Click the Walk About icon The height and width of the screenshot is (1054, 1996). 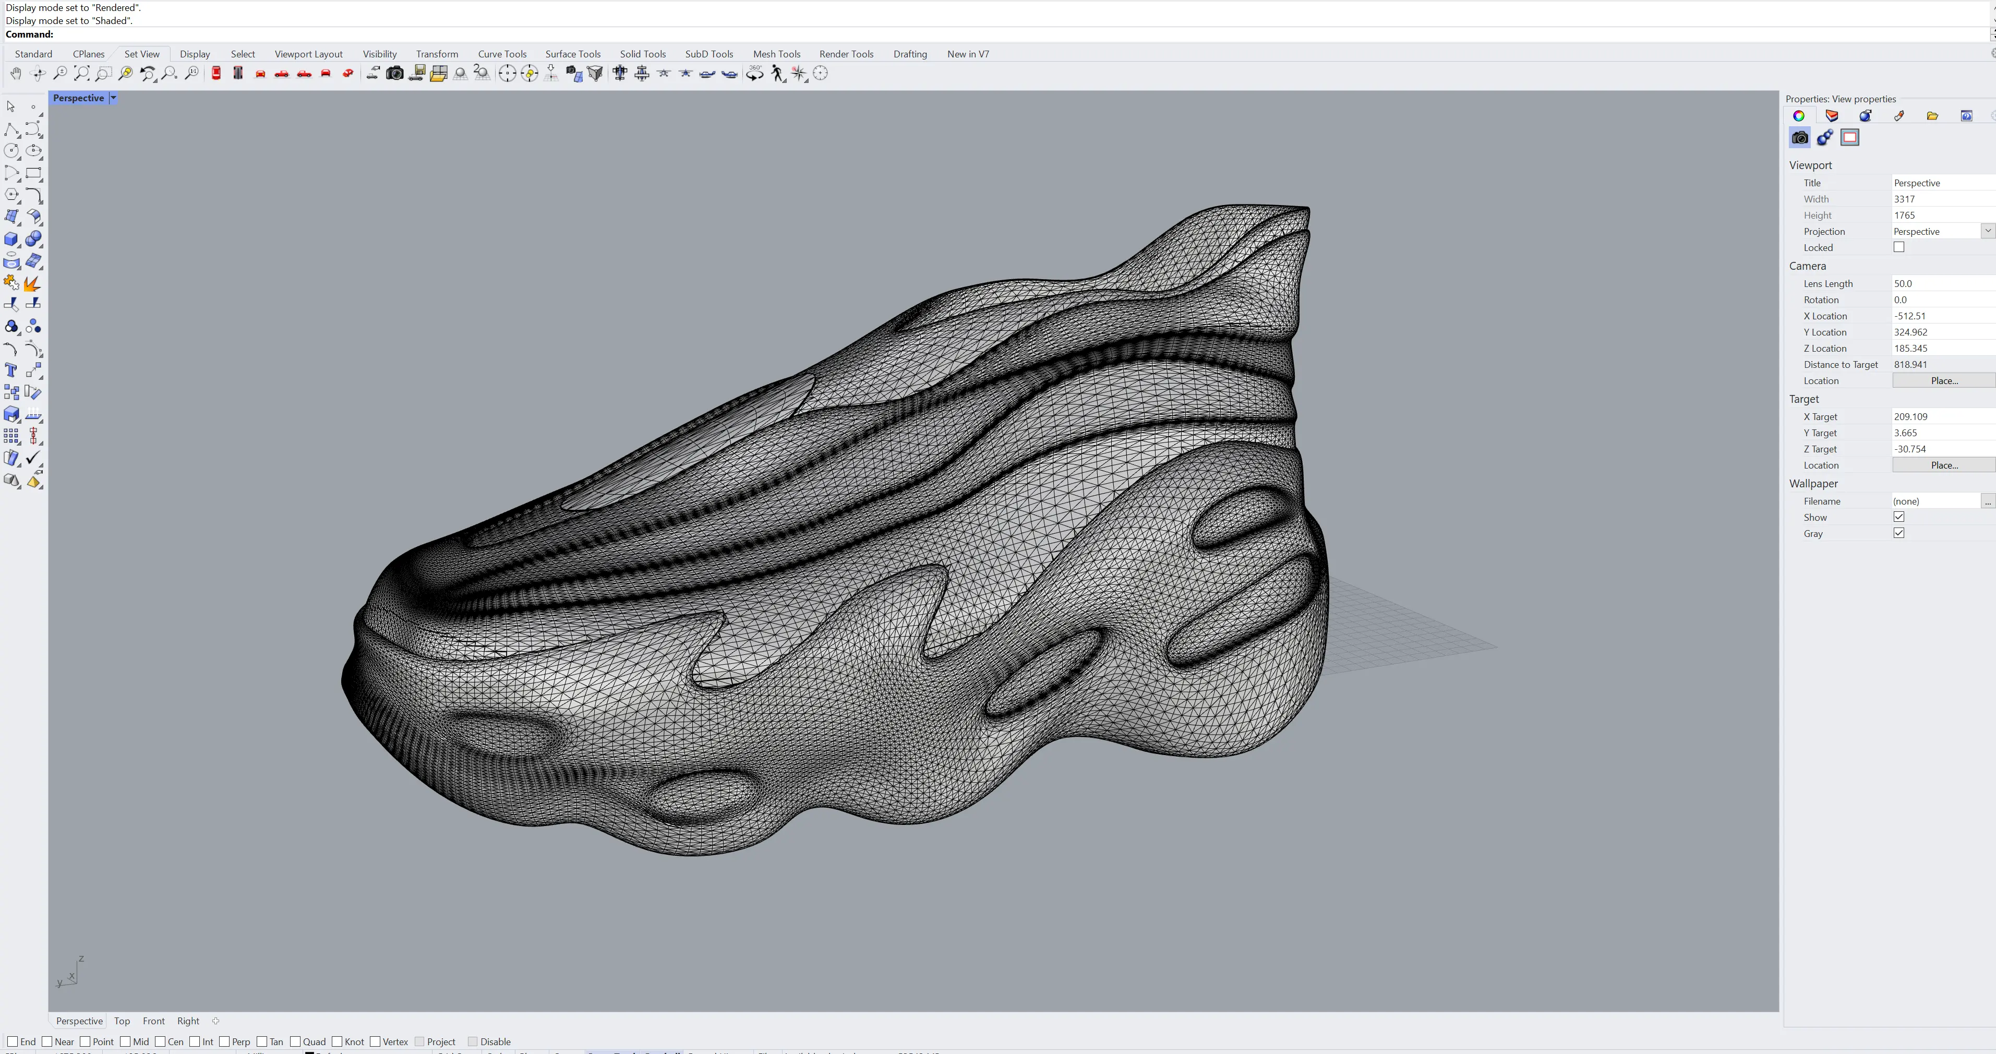click(x=777, y=74)
